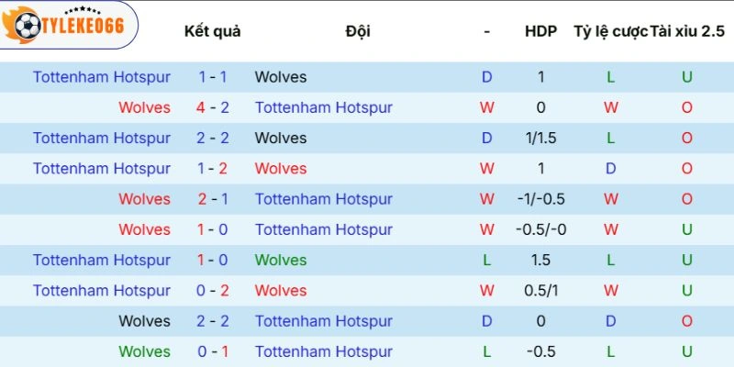Click red Wolves in the 0 - 2 row
734x367 pixels.
tap(281, 291)
